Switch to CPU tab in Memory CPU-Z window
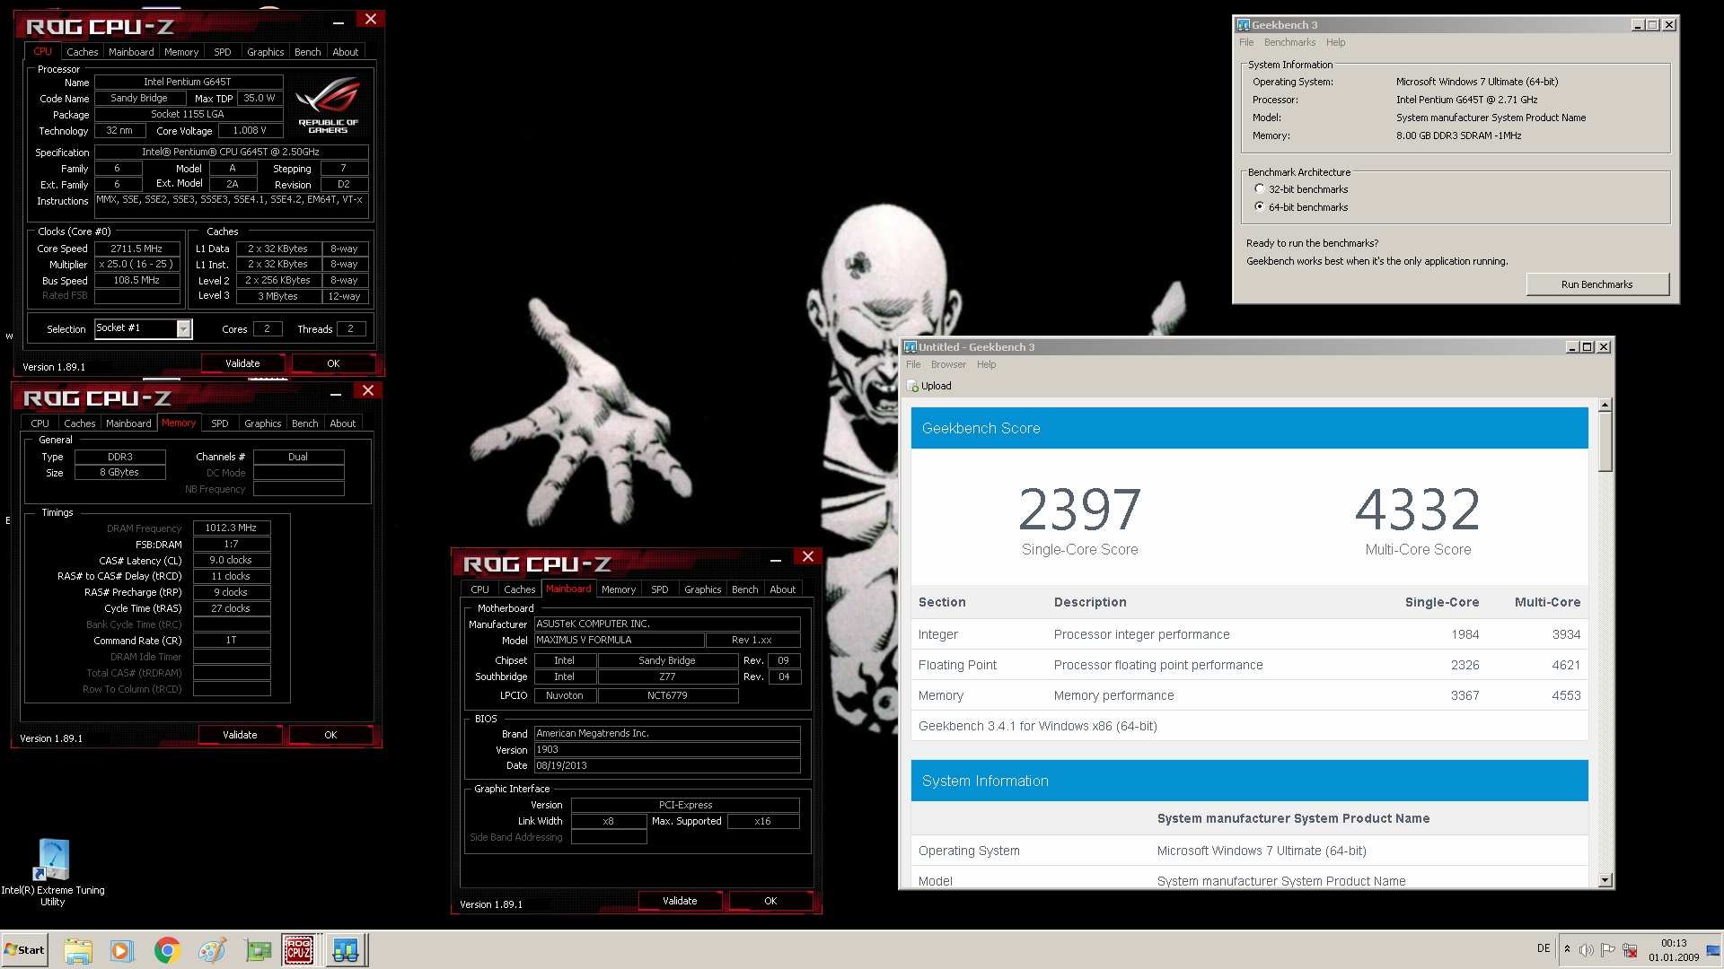This screenshot has height=969, width=1724. (40, 423)
